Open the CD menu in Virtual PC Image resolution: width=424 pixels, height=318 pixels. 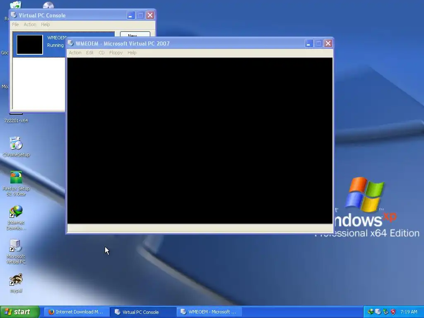(101, 53)
